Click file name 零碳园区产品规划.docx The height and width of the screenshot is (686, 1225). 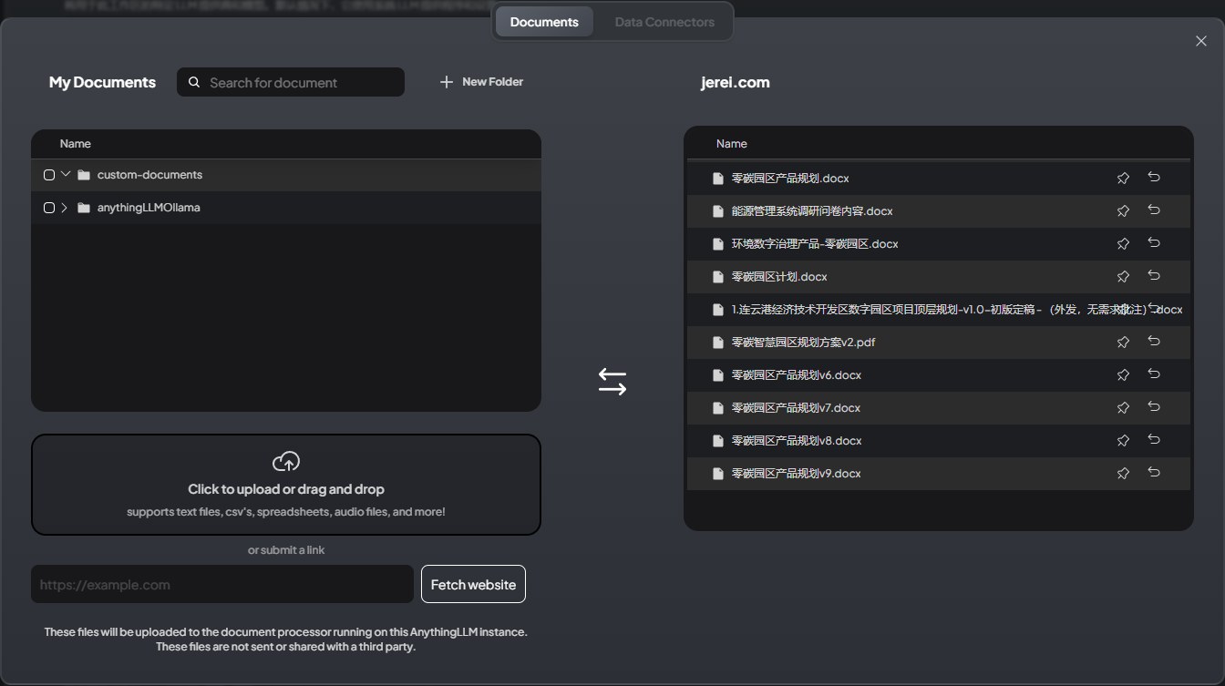[790, 179]
